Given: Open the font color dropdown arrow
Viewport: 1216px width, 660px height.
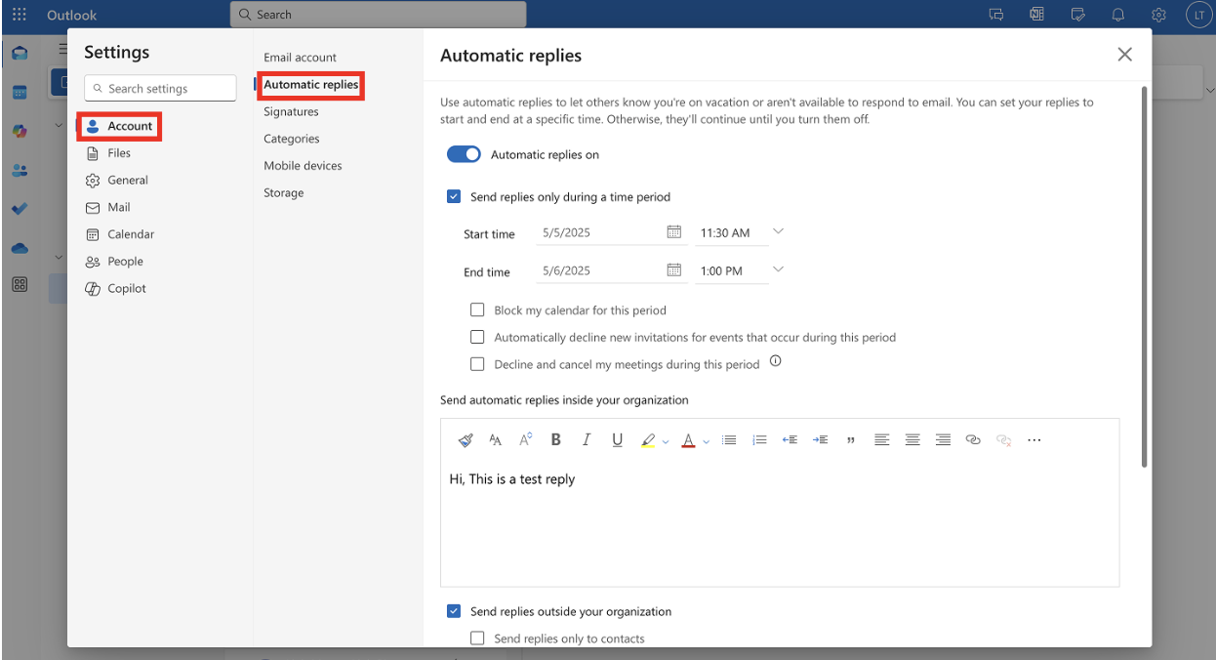Looking at the screenshot, I should pos(706,441).
